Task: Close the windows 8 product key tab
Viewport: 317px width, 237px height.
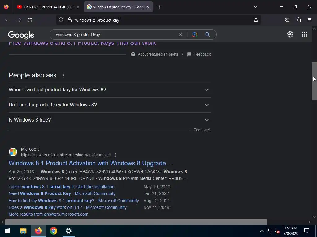Action: [x=148, y=7]
